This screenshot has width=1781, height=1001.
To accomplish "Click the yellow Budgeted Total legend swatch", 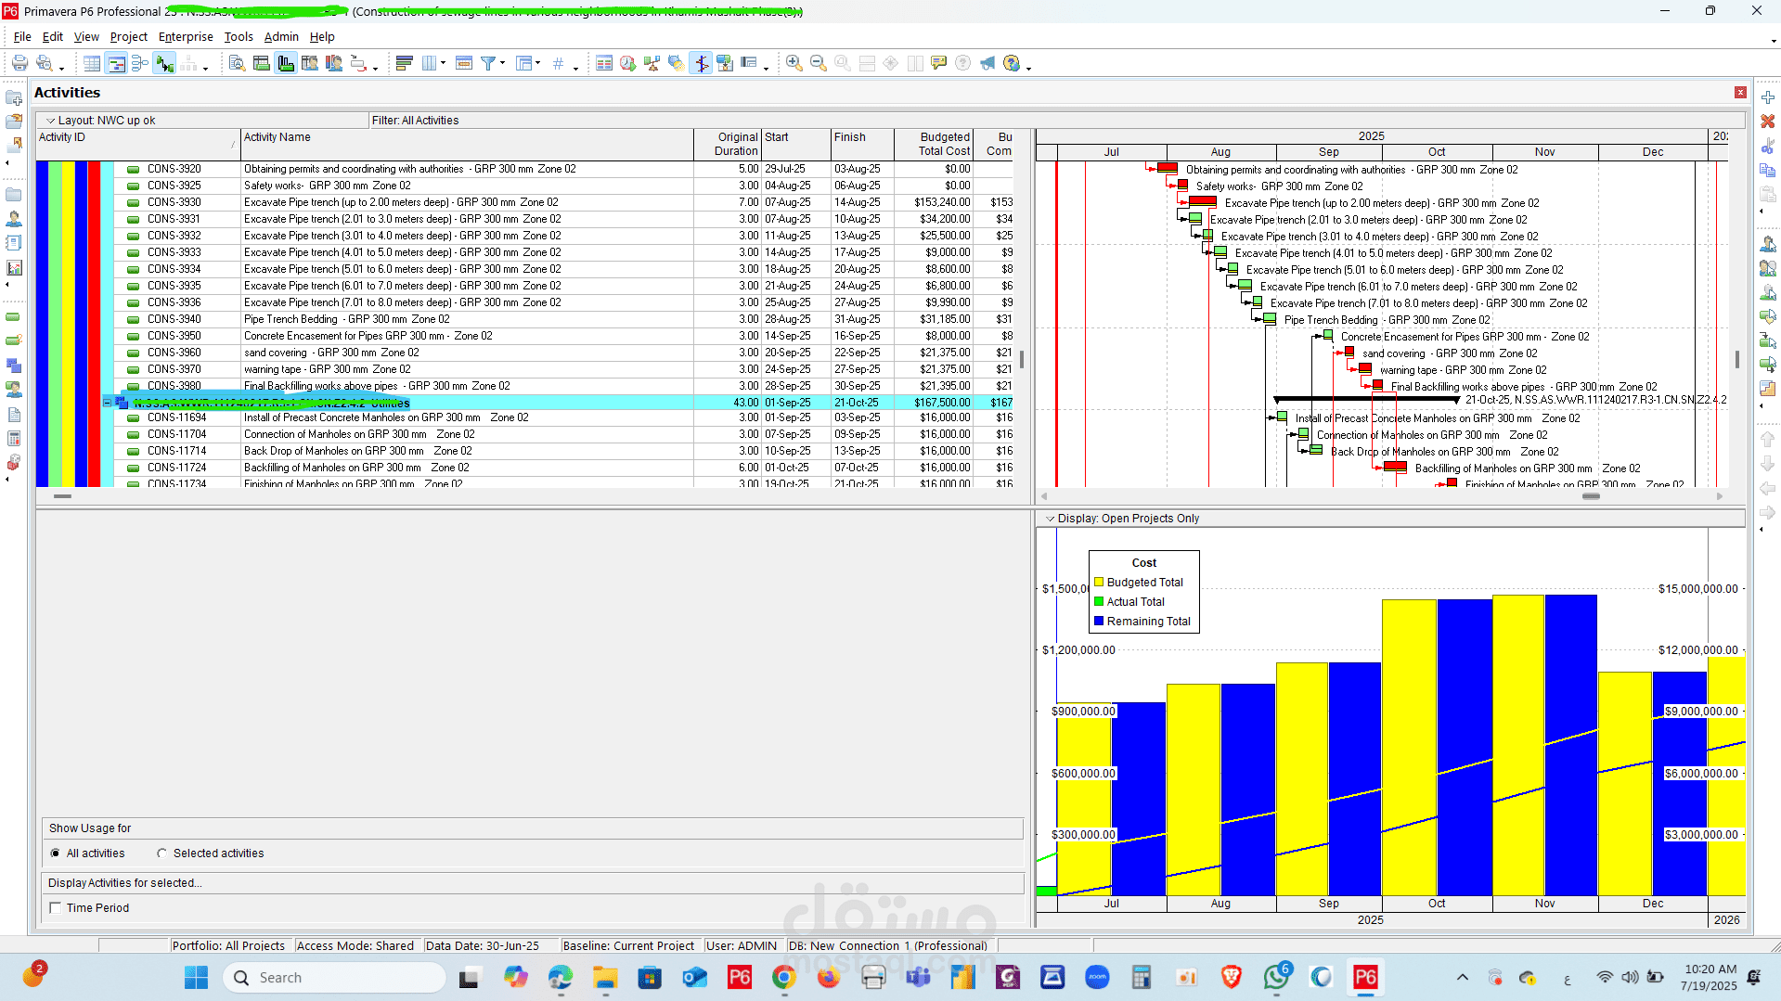I will click(x=1099, y=583).
